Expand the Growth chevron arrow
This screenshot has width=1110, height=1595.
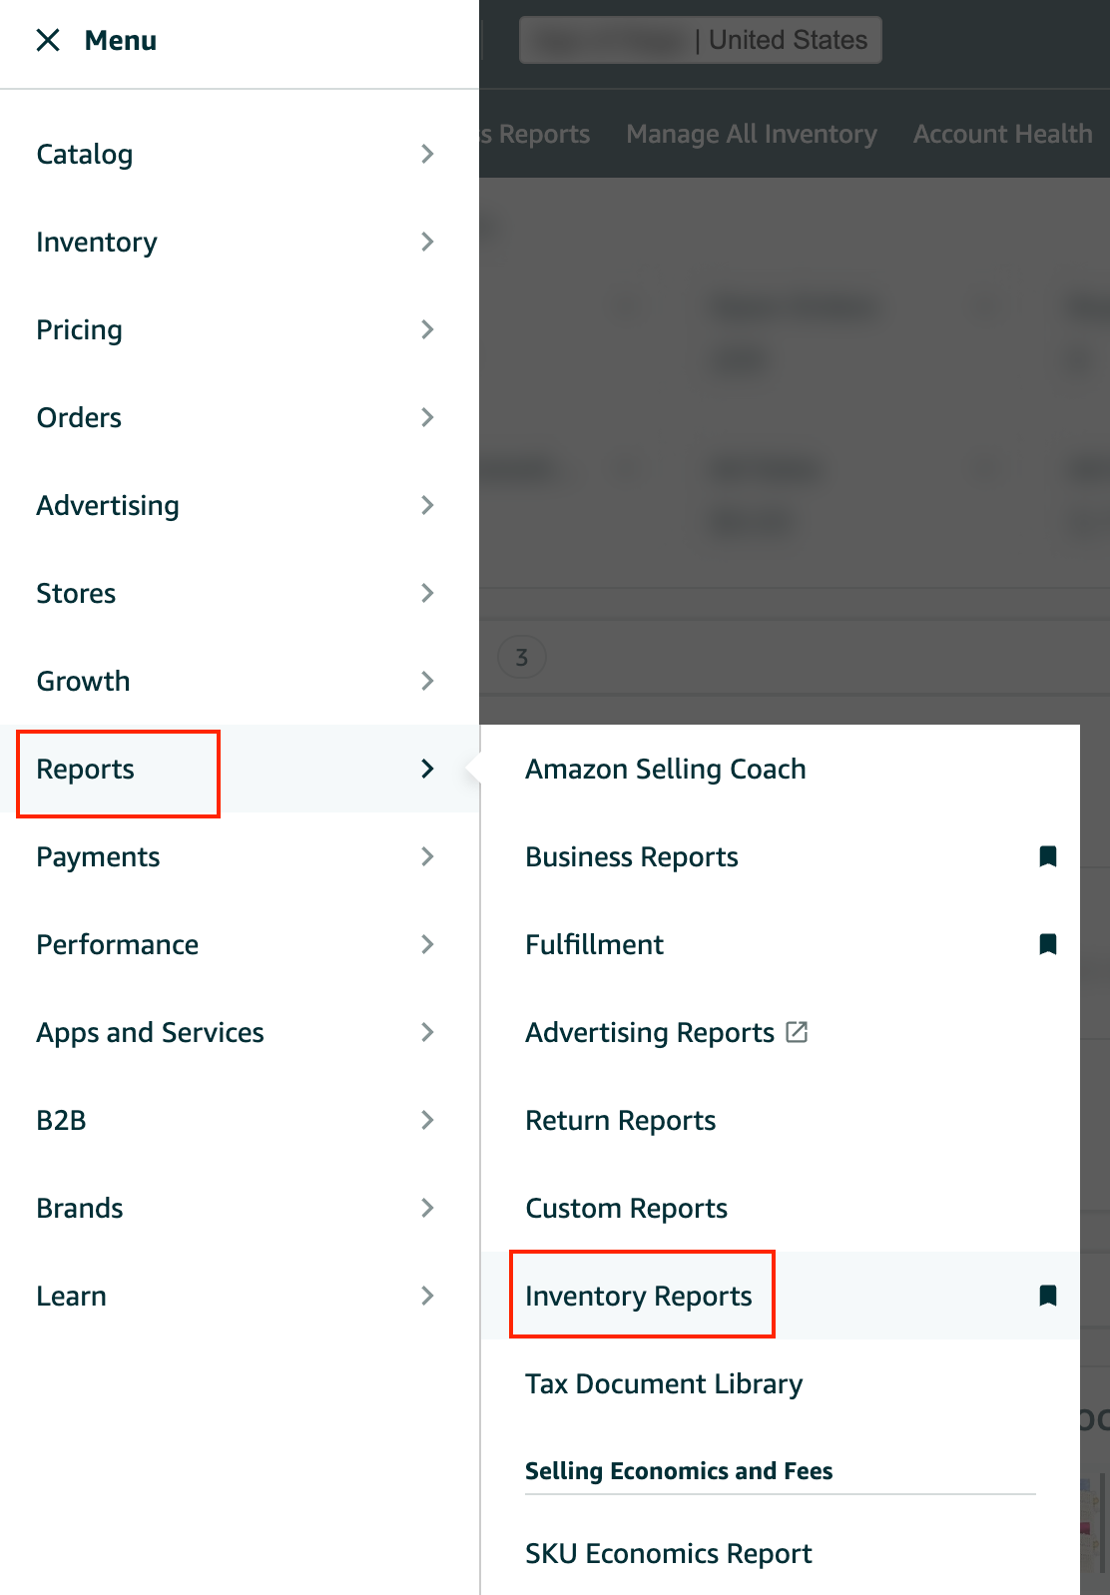pyautogui.click(x=427, y=681)
